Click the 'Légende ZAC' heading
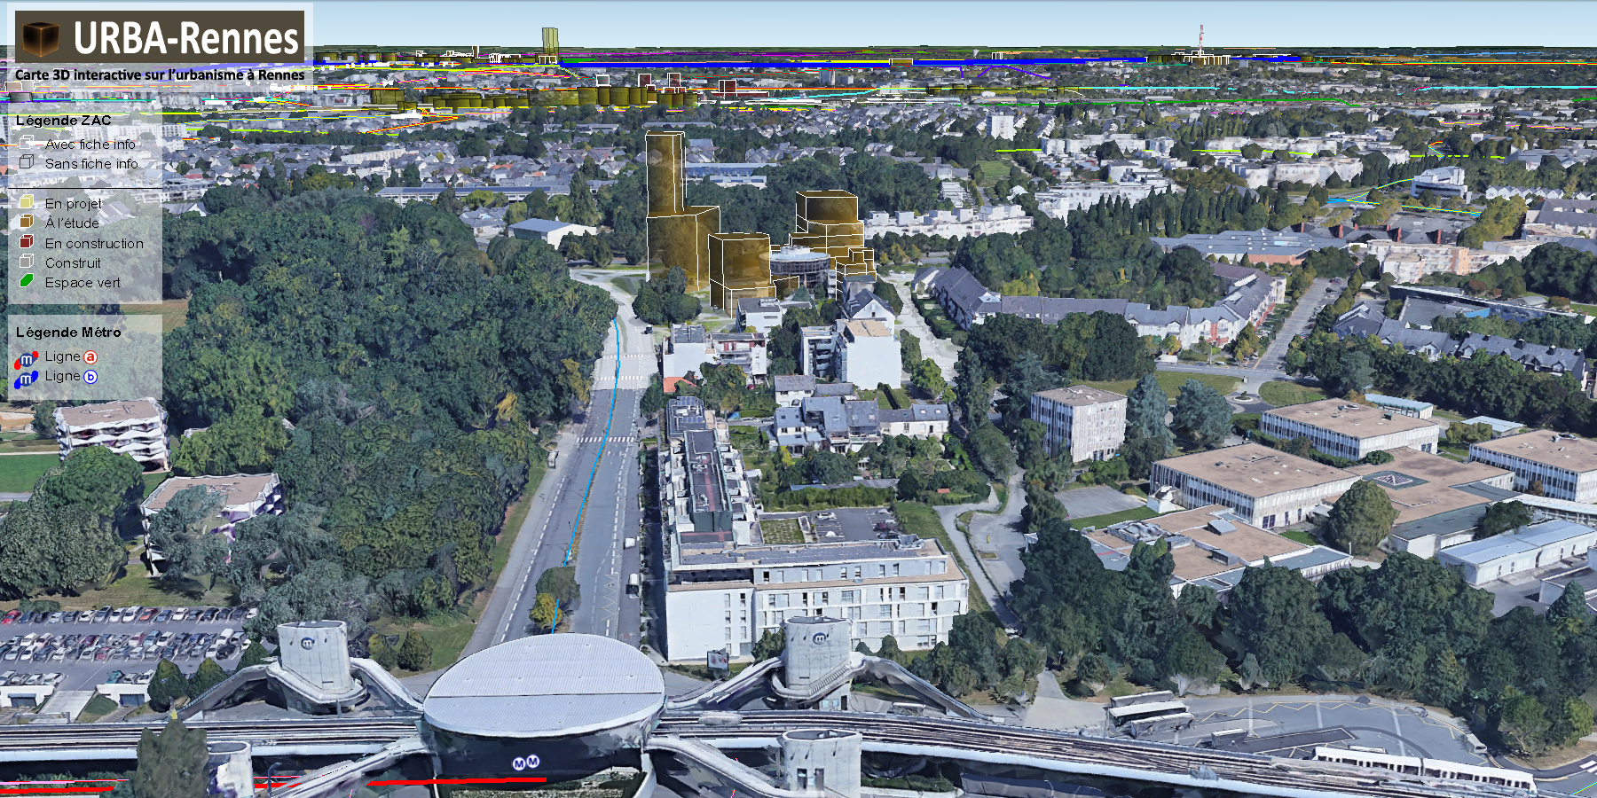The image size is (1597, 798). [64, 120]
